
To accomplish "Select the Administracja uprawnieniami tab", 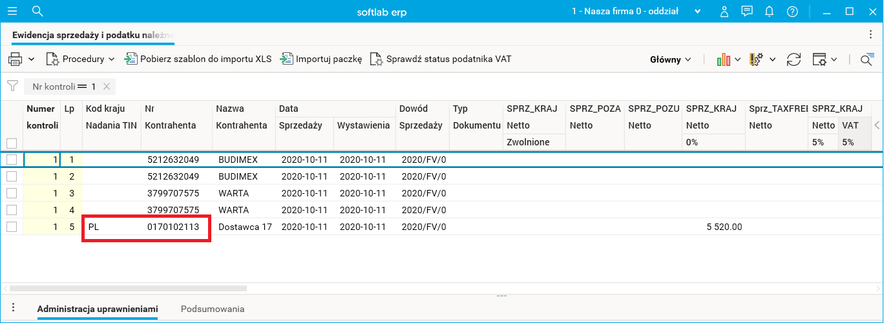I will [x=98, y=309].
